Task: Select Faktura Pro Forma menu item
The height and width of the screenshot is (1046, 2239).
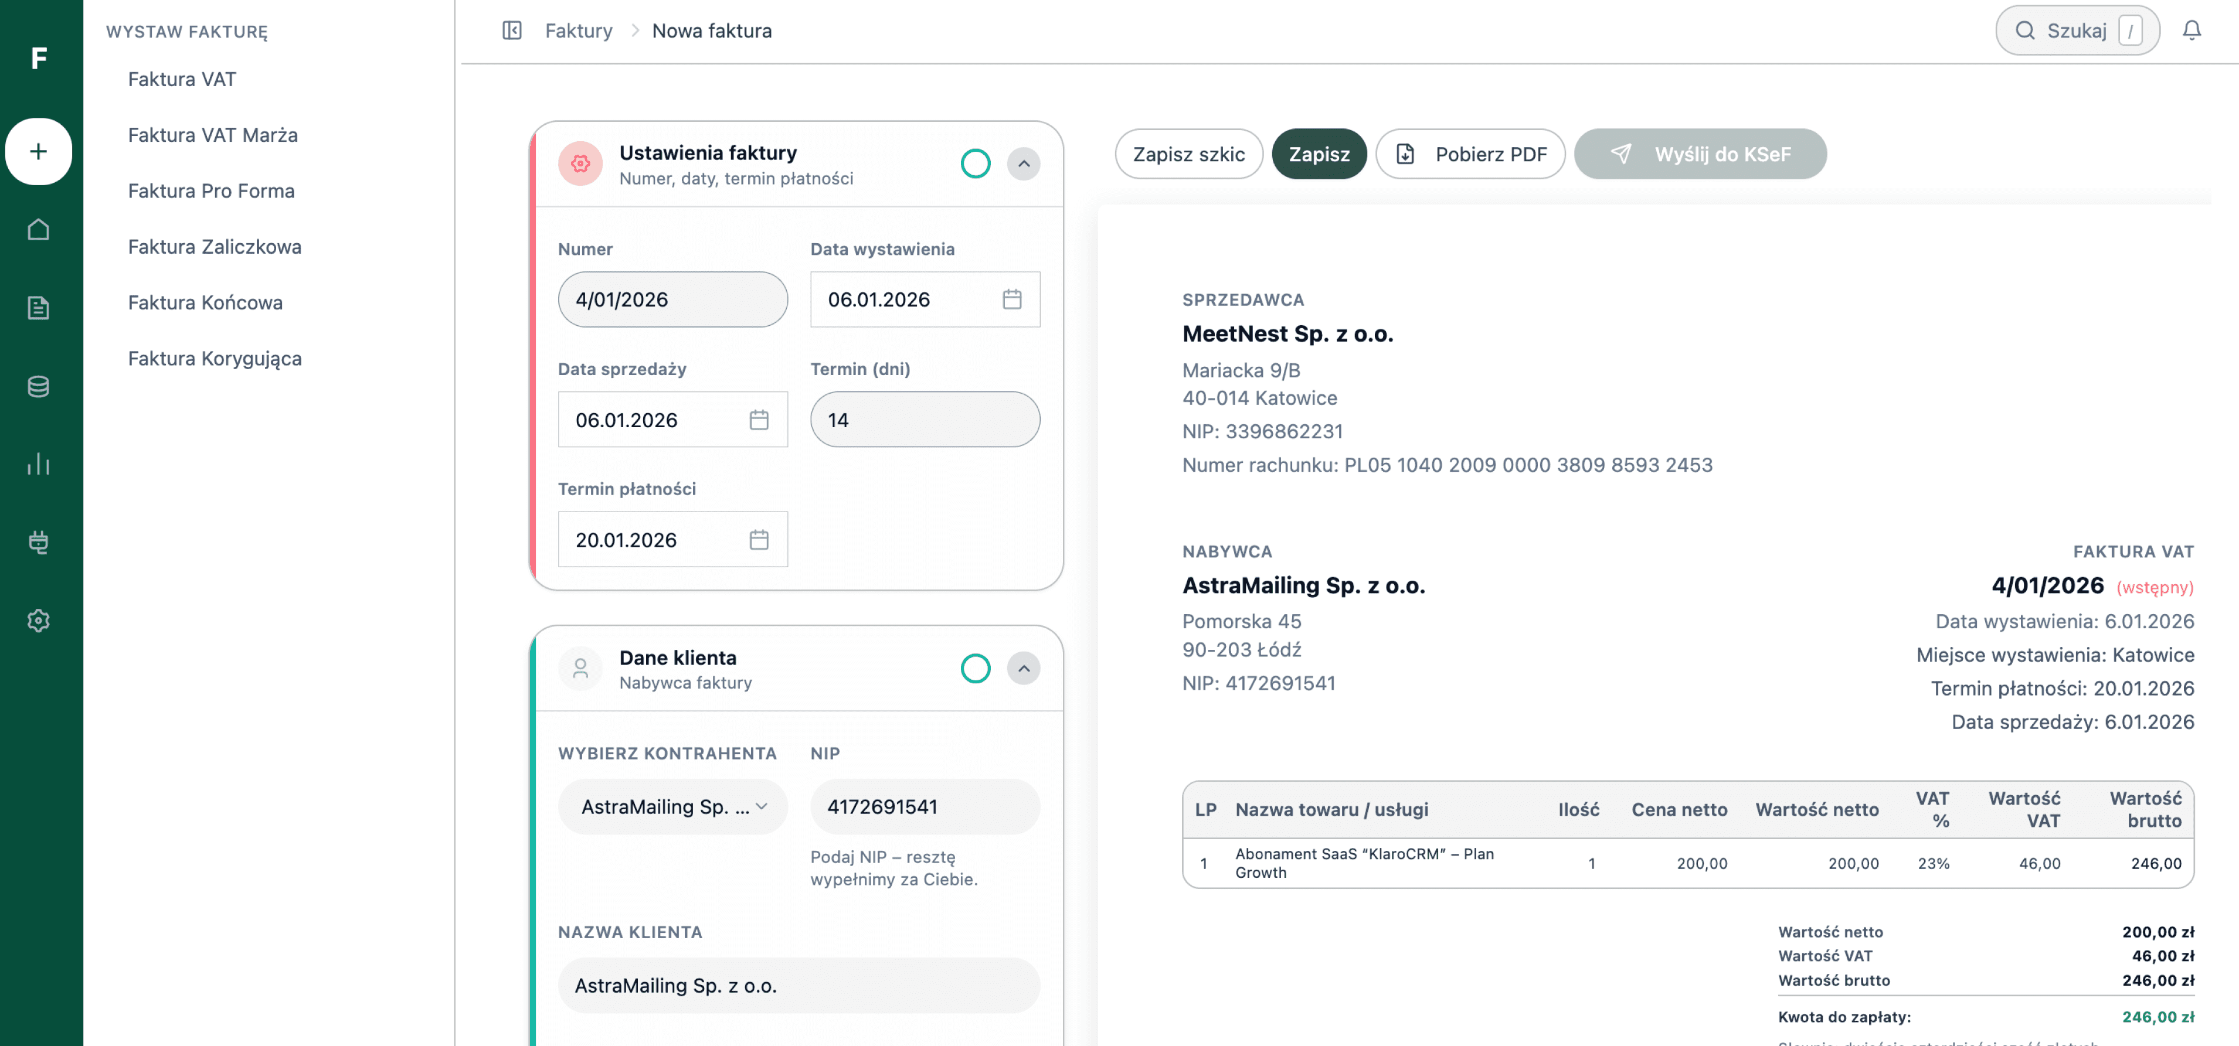Action: coord(211,190)
